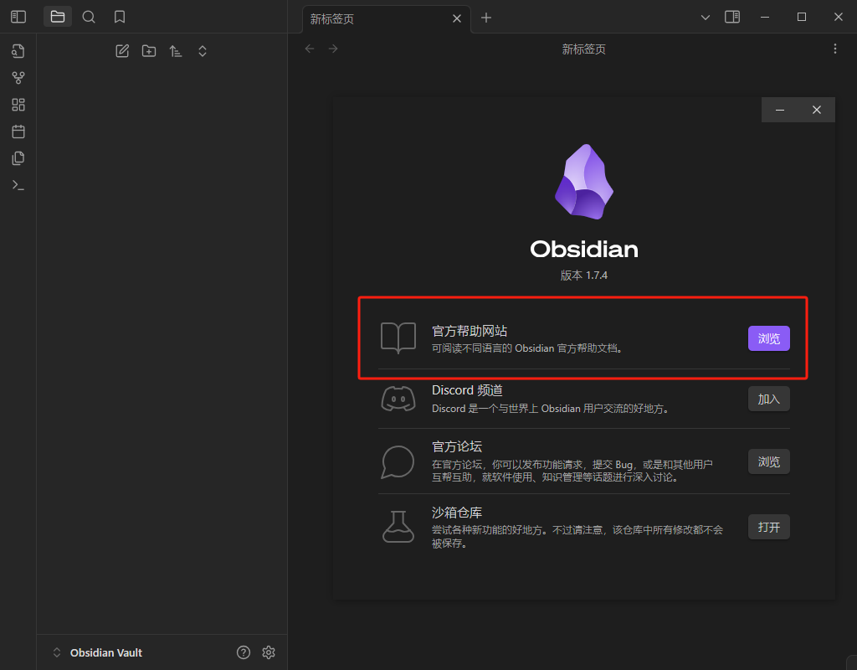Toggle expand-all in the file explorer
Viewport: 857px width, 670px height.
pyautogui.click(x=203, y=51)
